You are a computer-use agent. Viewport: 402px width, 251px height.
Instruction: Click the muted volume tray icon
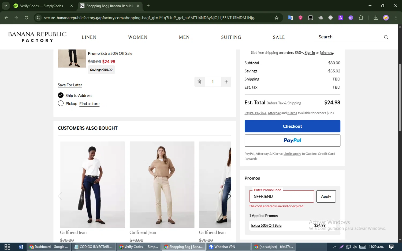click(x=355, y=247)
